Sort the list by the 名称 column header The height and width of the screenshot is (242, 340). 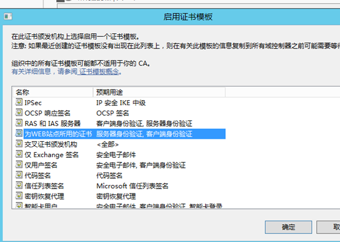click(53, 92)
